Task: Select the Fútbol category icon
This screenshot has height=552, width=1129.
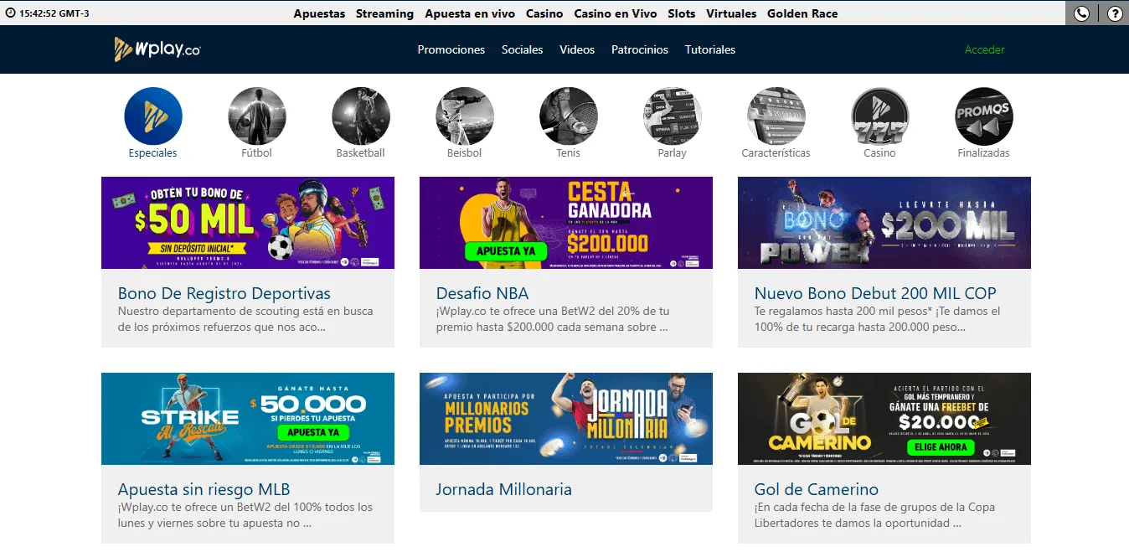Action: (257, 116)
